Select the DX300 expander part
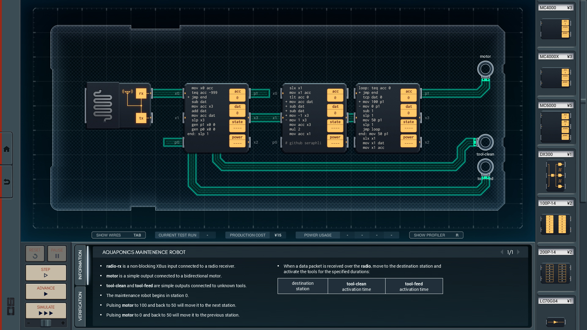This screenshot has height=330, width=587. click(x=556, y=176)
